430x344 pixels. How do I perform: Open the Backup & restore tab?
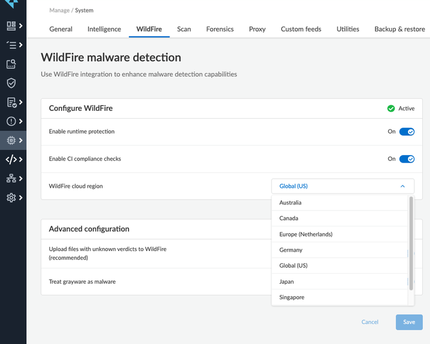coord(400,29)
